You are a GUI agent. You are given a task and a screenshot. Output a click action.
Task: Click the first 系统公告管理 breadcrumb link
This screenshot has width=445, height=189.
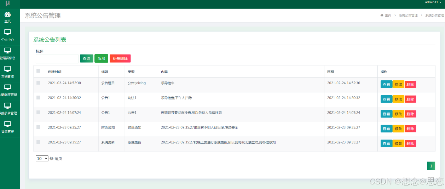click(408, 15)
